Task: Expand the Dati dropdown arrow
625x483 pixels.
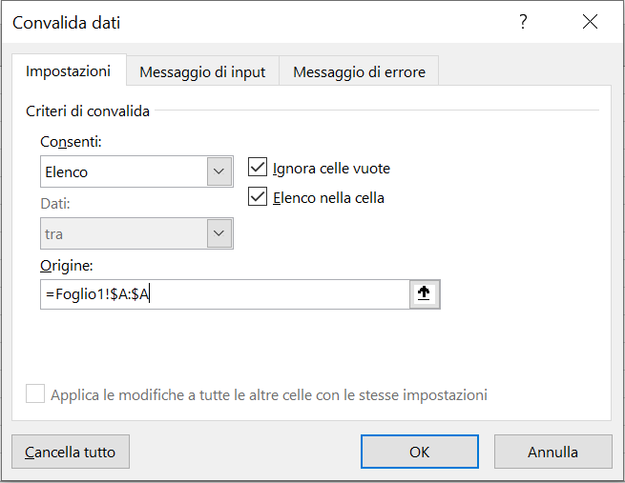Action: (219, 233)
